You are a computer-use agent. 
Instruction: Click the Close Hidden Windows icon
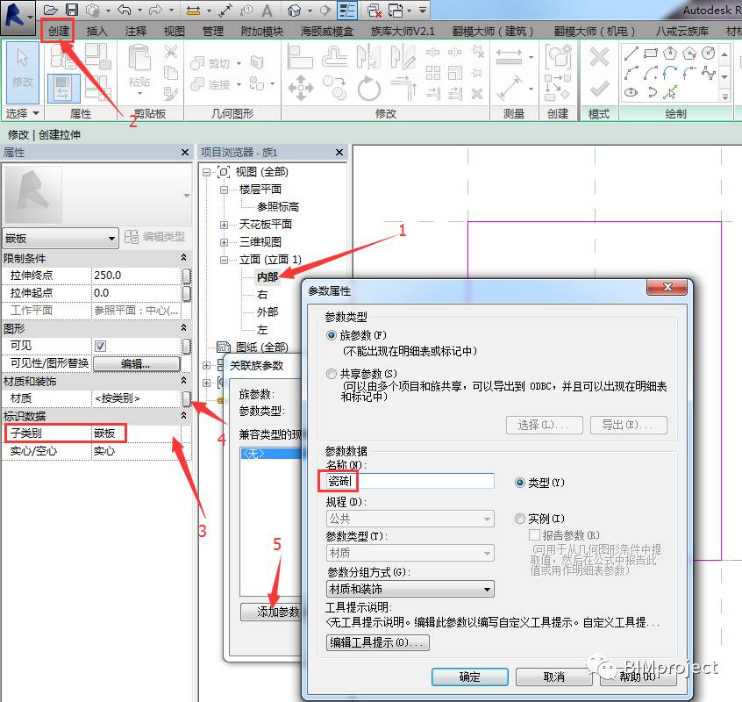(375, 10)
